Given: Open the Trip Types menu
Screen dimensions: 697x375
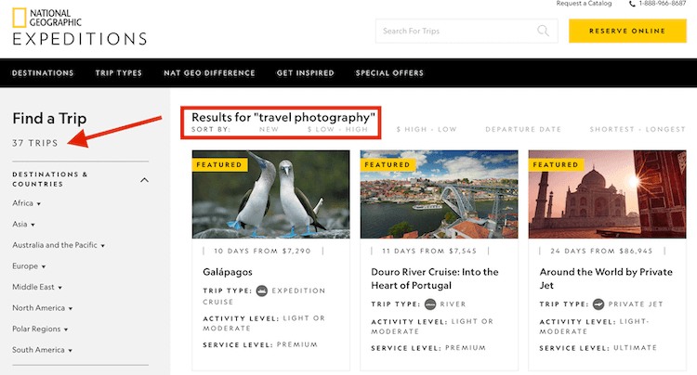Looking at the screenshot, I should (119, 73).
